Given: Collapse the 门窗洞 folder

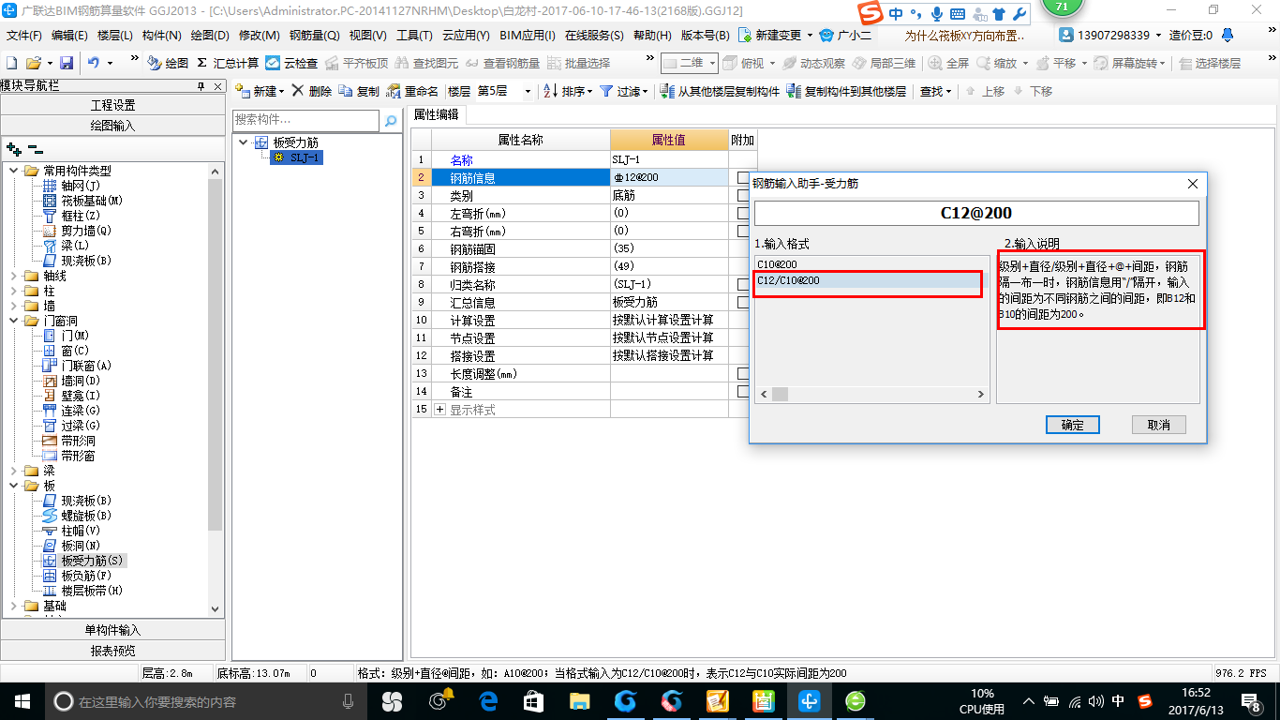Looking at the screenshot, I should (14, 321).
